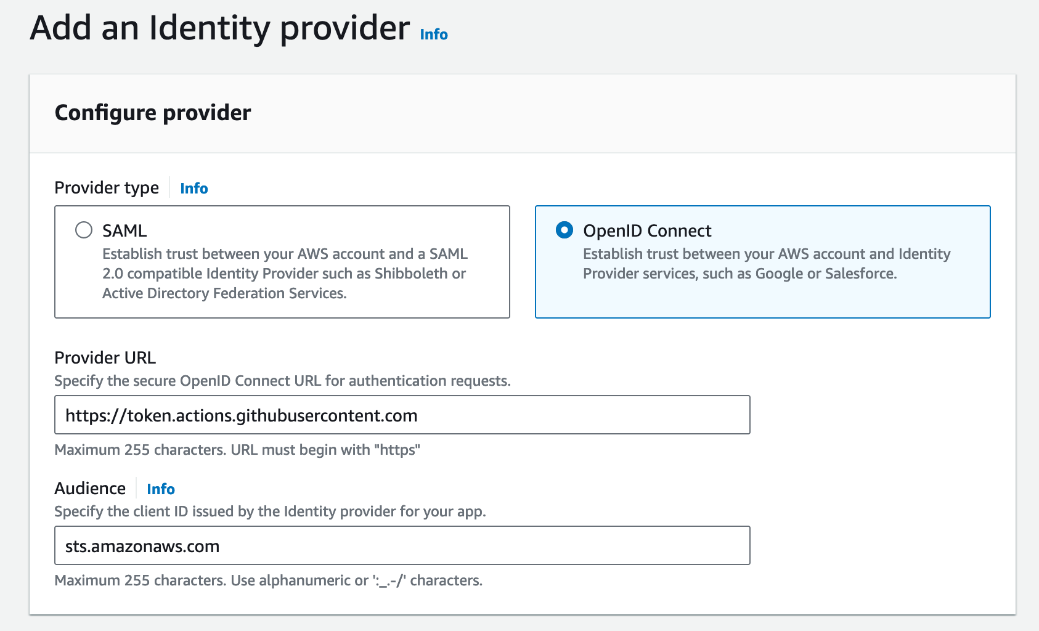Image resolution: width=1039 pixels, height=631 pixels.
Task: Click the maximum 255 characters helper text
Action: [x=237, y=450]
